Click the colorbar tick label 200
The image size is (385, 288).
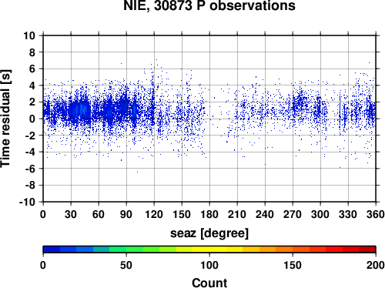(x=376, y=265)
